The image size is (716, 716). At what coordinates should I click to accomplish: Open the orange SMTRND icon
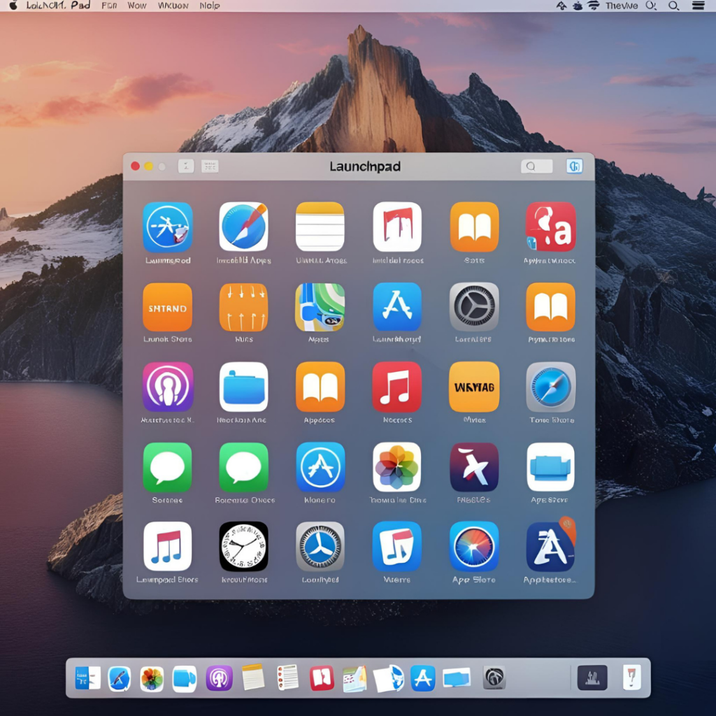(168, 308)
